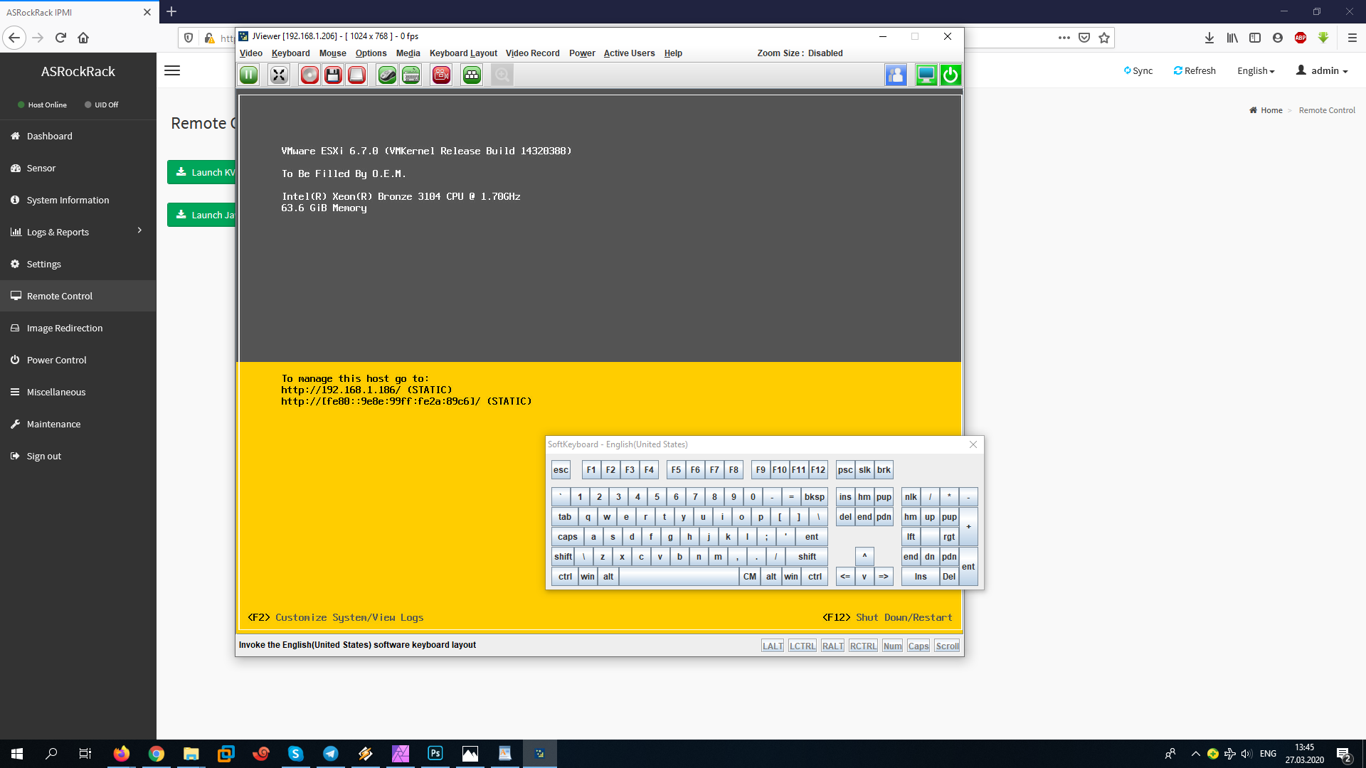Click F12 key on the soft keyboard
The width and height of the screenshot is (1366, 768).
(818, 470)
